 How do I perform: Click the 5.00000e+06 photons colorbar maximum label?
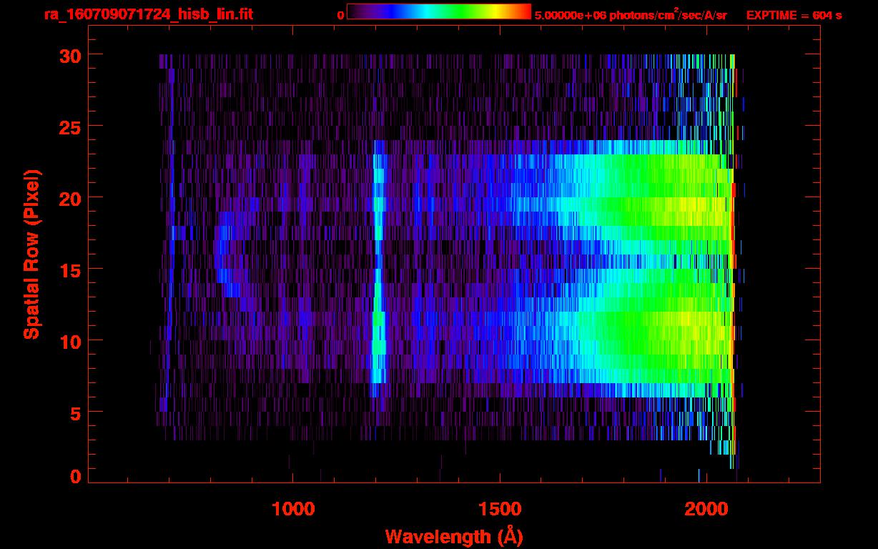click(631, 15)
